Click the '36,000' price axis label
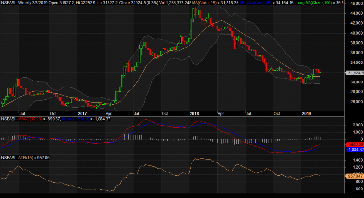Image resolution: width=364 pixels, height=198 pixels. pyautogui.click(x=356, y=53)
